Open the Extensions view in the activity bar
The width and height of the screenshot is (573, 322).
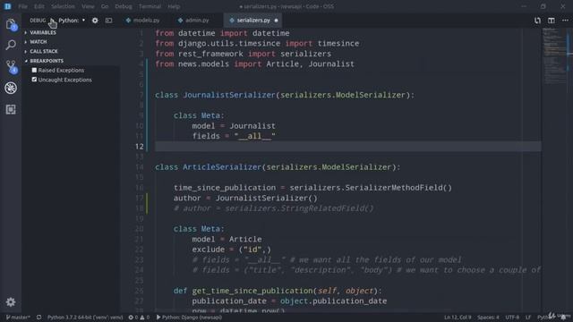[x=11, y=109]
